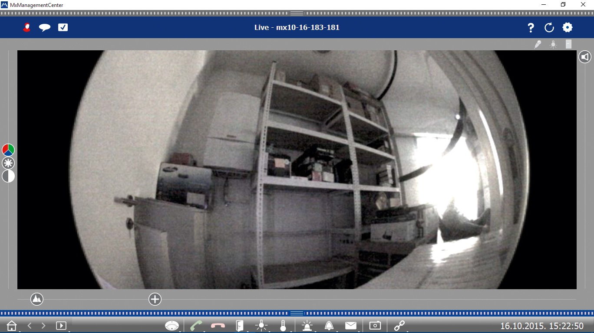
Task: Open the help question mark menu
Action: click(531, 28)
